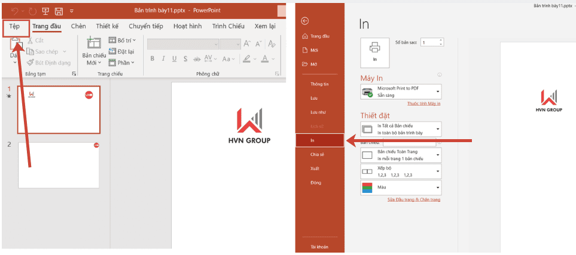Expand Sao chép dropdown arrow
This screenshot has height=255, width=576.
point(65,52)
